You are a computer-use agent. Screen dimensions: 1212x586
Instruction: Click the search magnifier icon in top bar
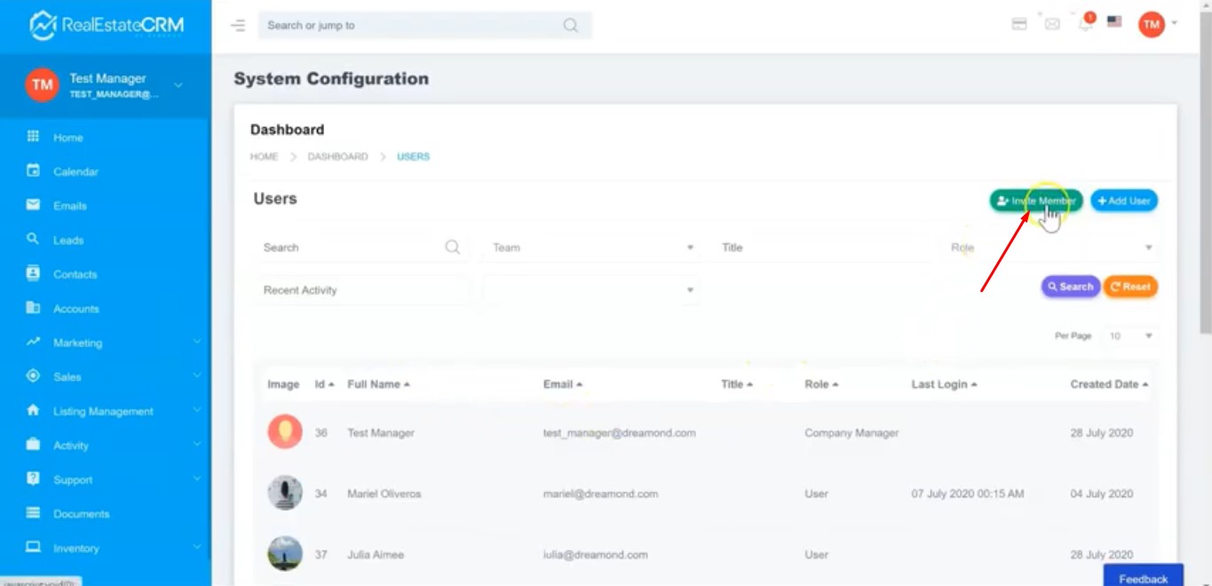click(x=570, y=26)
